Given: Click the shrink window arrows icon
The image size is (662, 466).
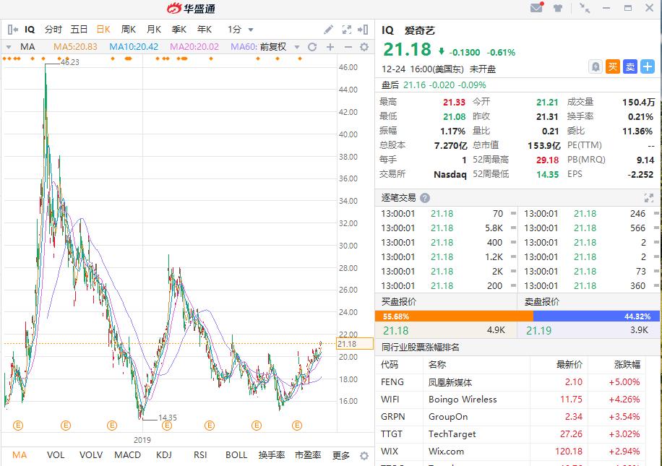Looking at the screenshot, I should coord(585,8).
